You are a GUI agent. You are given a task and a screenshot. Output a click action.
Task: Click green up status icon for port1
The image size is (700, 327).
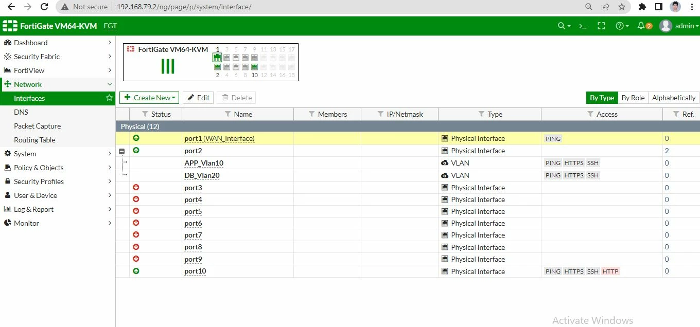point(136,138)
